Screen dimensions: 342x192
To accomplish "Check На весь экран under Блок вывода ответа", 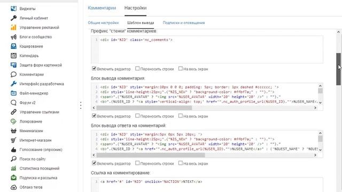I will point(181,163).
